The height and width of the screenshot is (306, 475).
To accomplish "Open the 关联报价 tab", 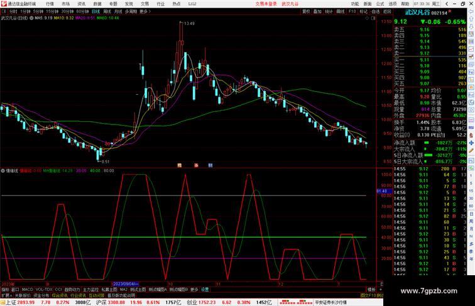I will pyautogui.click(x=23, y=295).
